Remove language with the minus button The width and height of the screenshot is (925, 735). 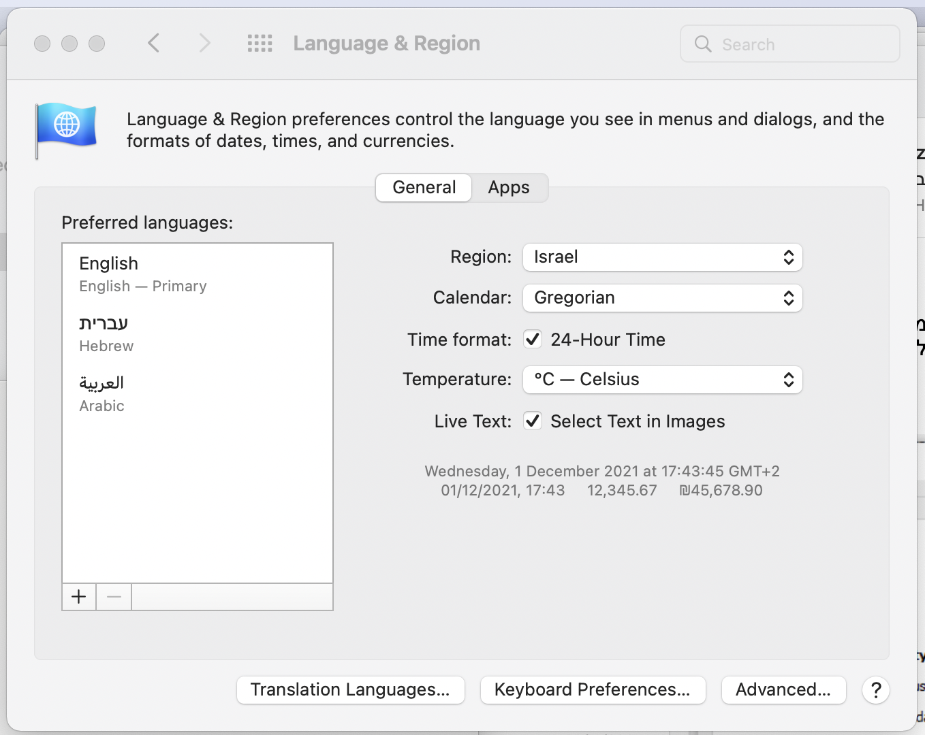(114, 597)
